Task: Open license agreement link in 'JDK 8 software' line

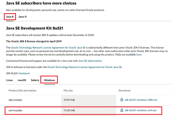Action: point(85,67)
